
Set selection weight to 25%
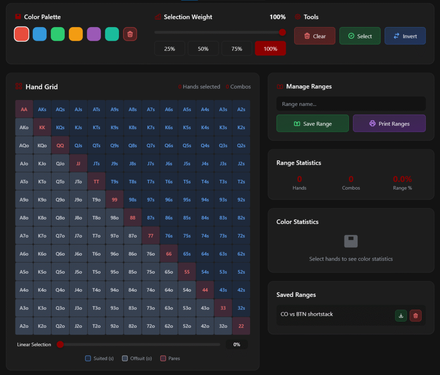[170, 48]
